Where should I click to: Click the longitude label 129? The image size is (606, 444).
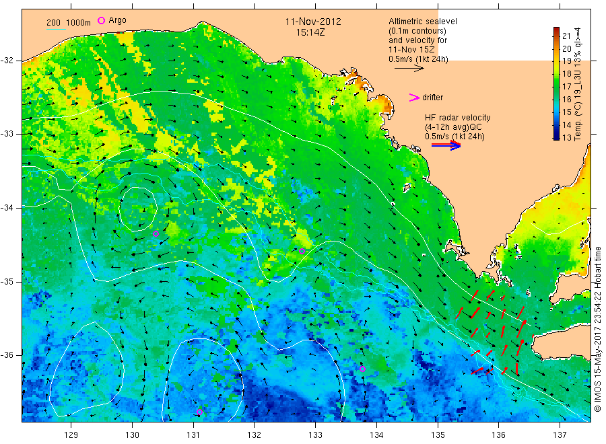[71, 435]
